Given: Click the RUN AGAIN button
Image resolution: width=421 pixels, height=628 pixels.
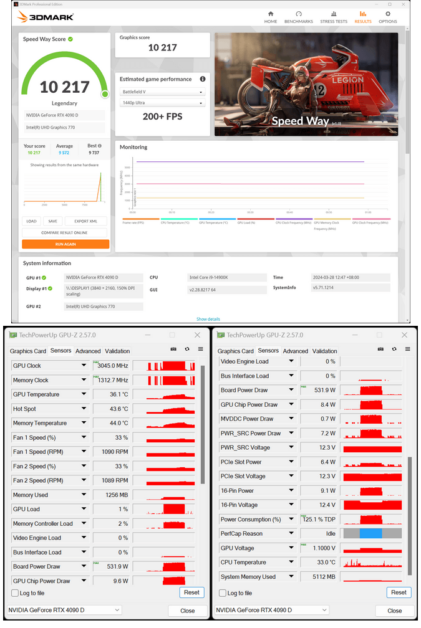Looking at the screenshot, I should tap(65, 244).
